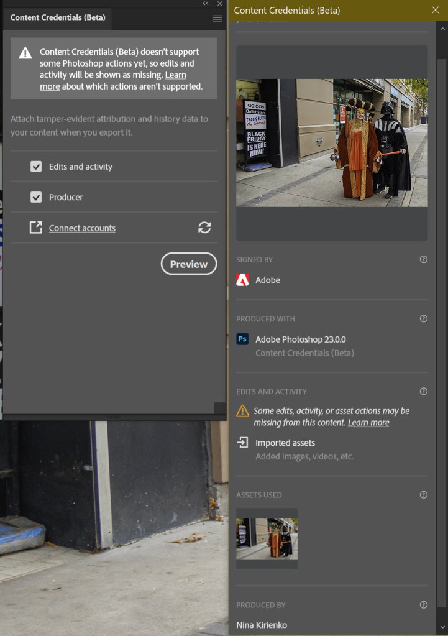
Task: Select the Content Credentials (Beta) panel tab
Action: click(x=58, y=18)
